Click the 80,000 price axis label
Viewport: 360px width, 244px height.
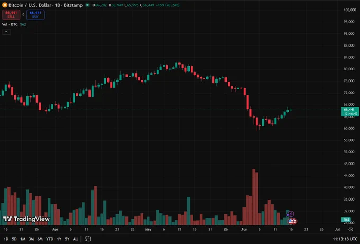349,69
